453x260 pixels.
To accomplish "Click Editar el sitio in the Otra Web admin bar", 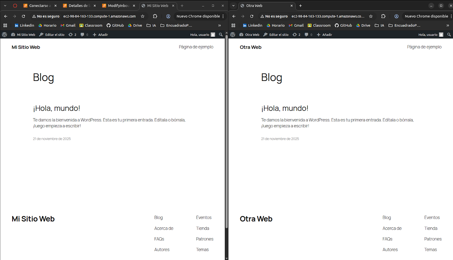I will 276,35.
